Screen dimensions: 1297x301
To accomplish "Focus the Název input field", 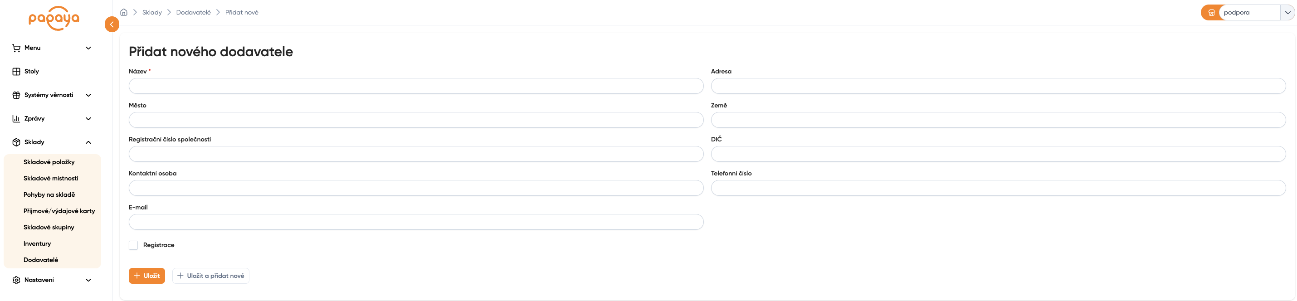I will [x=416, y=86].
